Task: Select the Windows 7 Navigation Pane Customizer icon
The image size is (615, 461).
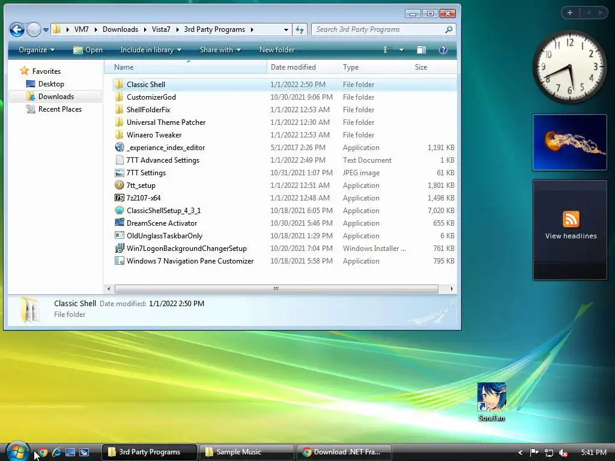Action: [x=120, y=261]
